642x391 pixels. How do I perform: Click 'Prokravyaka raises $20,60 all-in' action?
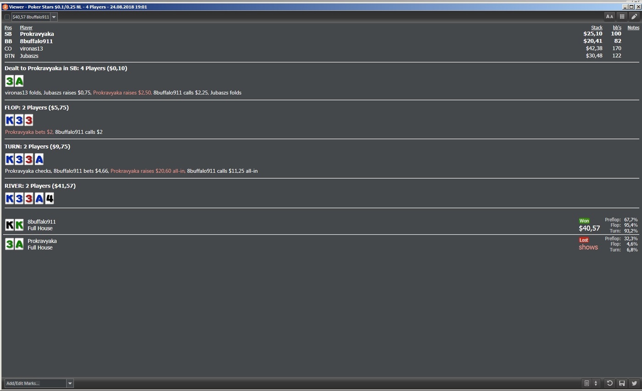point(148,171)
